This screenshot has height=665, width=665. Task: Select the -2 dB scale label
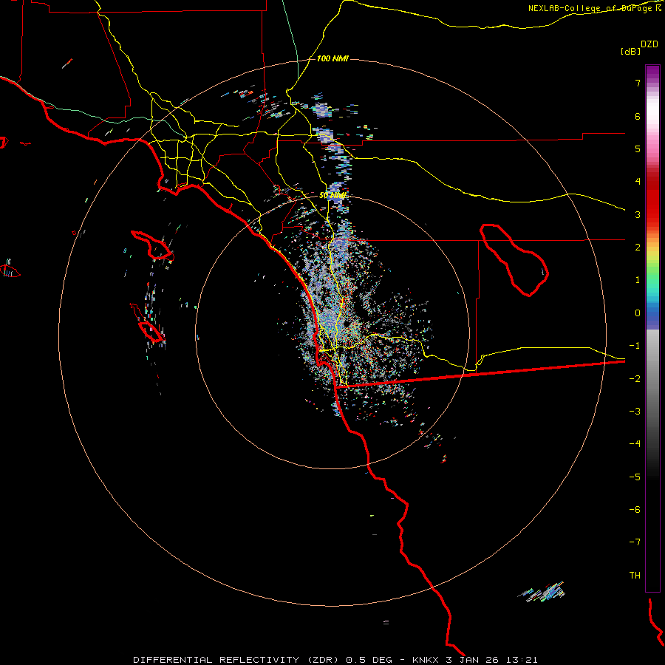coord(635,379)
